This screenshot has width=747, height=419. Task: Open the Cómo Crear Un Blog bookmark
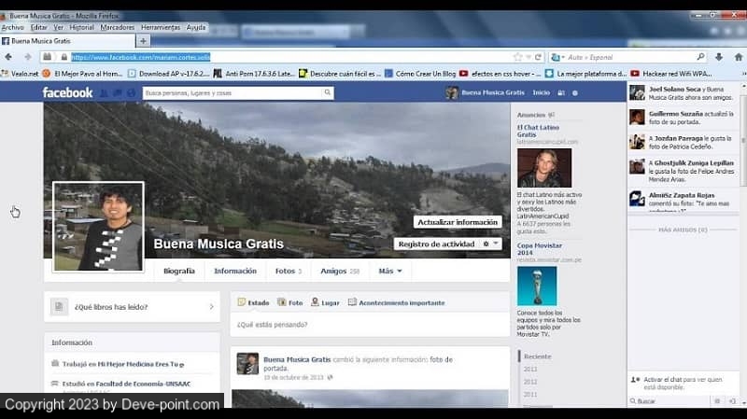click(420, 74)
